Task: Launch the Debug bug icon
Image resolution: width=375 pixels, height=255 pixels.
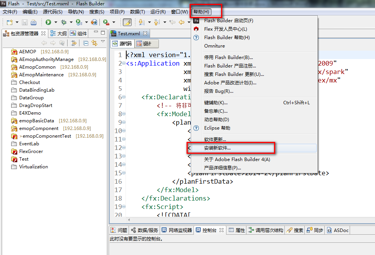Action: coord(64,22)
